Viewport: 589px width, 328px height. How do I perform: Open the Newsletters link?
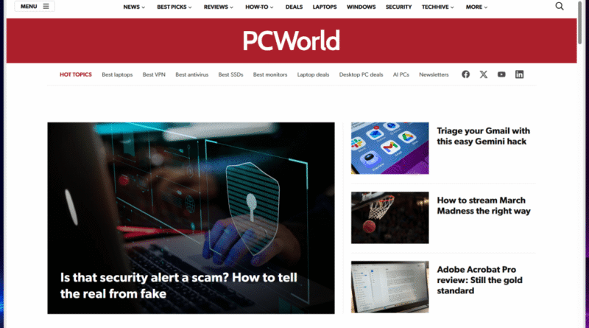[x=434, y=74]
